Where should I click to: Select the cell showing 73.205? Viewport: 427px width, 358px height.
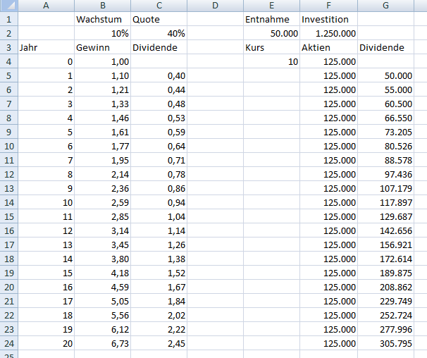pyautogui.click(x=385, y=132)
